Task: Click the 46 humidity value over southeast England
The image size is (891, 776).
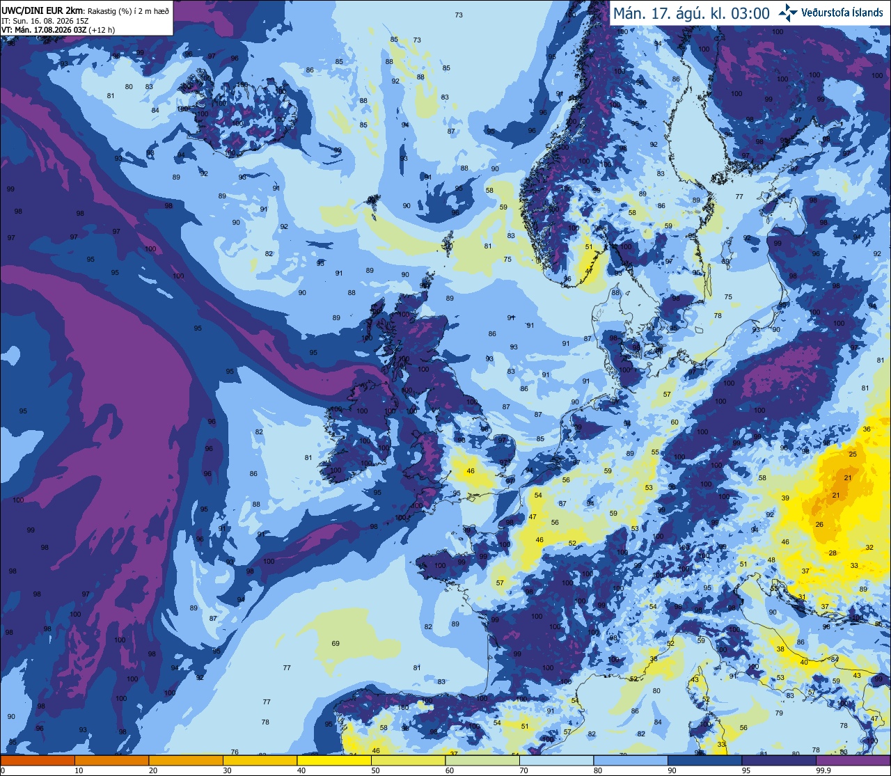Action: [x=471, y=471]
